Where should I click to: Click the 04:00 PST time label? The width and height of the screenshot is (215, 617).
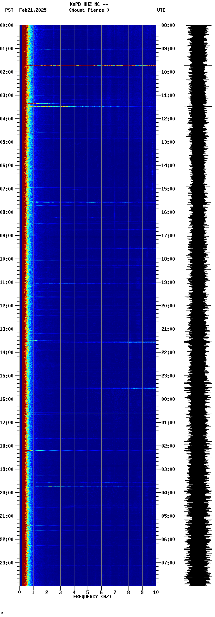[7, 119]
